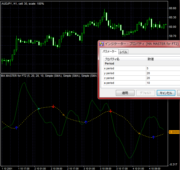Click the blue up arrow near 3 10 01:00
Screen dimensions: 180x170
coord(86,122)
